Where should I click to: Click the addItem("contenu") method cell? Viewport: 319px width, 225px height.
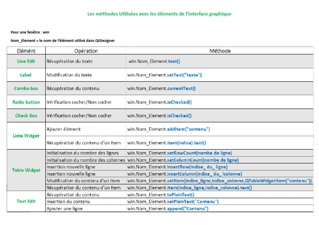pos(169,129)
